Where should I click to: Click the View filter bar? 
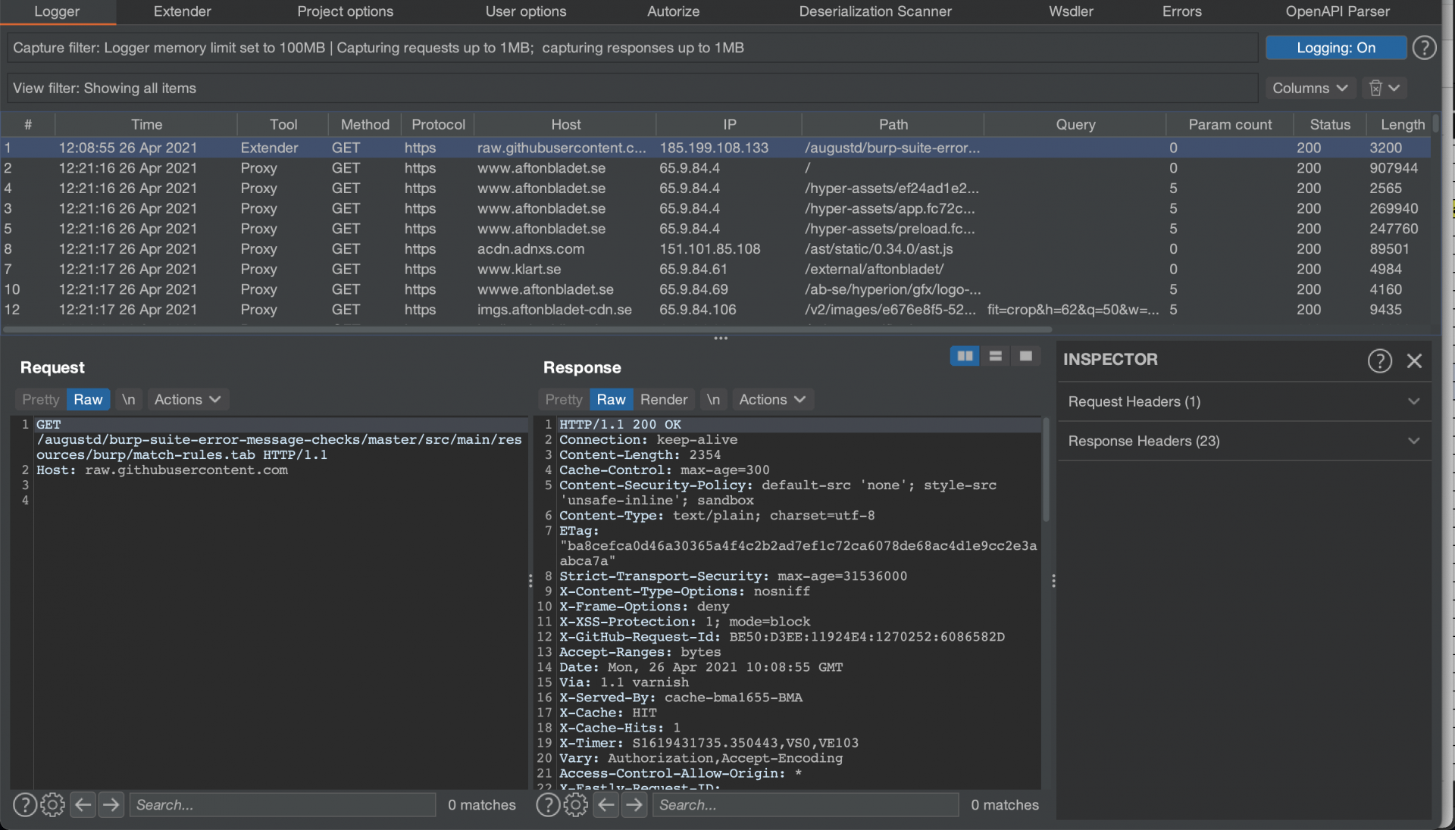click(x=632, y=88)
